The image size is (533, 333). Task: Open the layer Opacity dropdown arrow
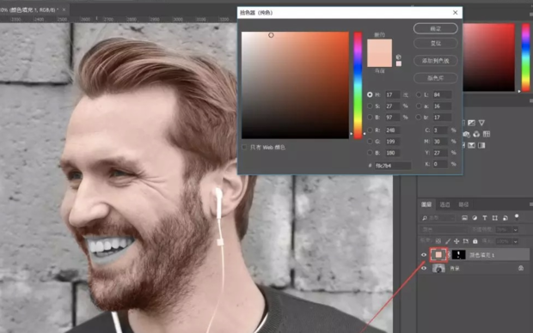point(515,230)
